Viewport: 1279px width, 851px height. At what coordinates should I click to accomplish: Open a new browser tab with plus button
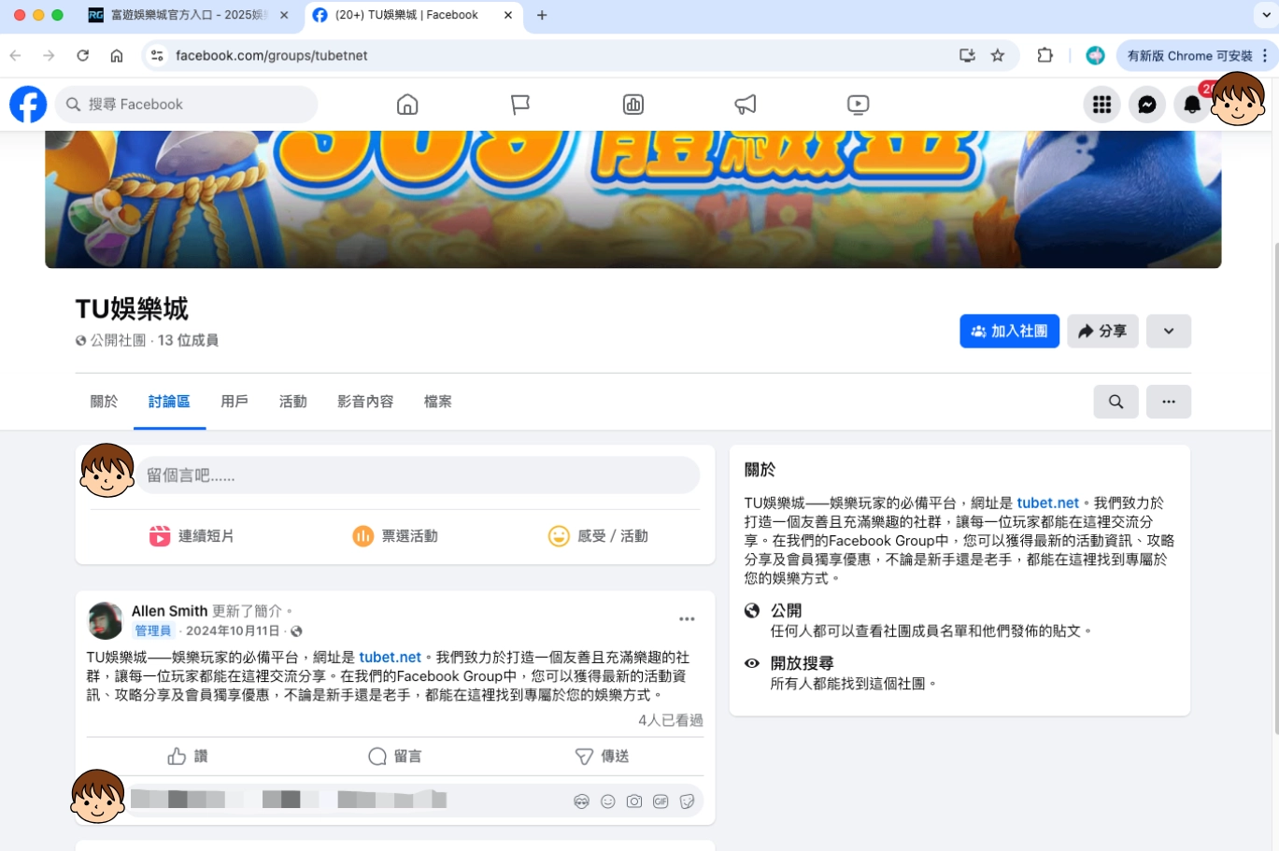[x=542, y=15]
